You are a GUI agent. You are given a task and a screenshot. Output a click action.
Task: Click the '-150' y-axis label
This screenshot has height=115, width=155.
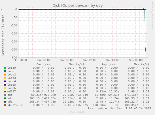click(x=14, y=34)
